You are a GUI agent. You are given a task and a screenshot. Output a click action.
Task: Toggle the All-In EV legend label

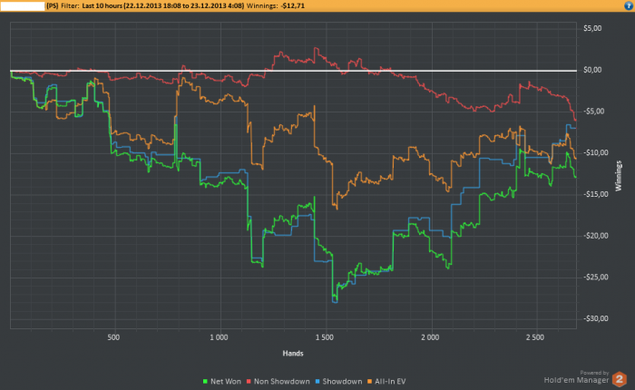(390, 382)
